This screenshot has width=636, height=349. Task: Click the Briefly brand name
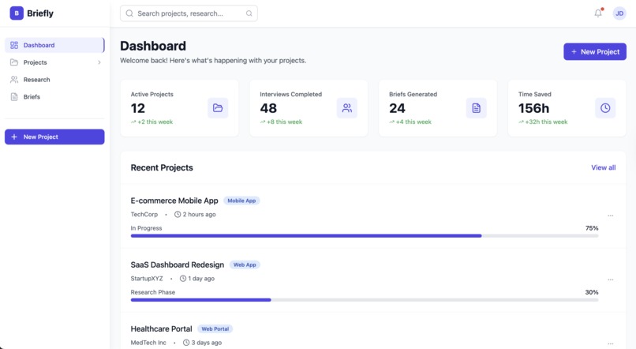tap(40, 13)
